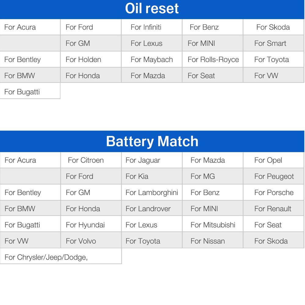This screenshot has width=305, height=305.
Task: Select For Jaguar cell
Action: [152, 160]
